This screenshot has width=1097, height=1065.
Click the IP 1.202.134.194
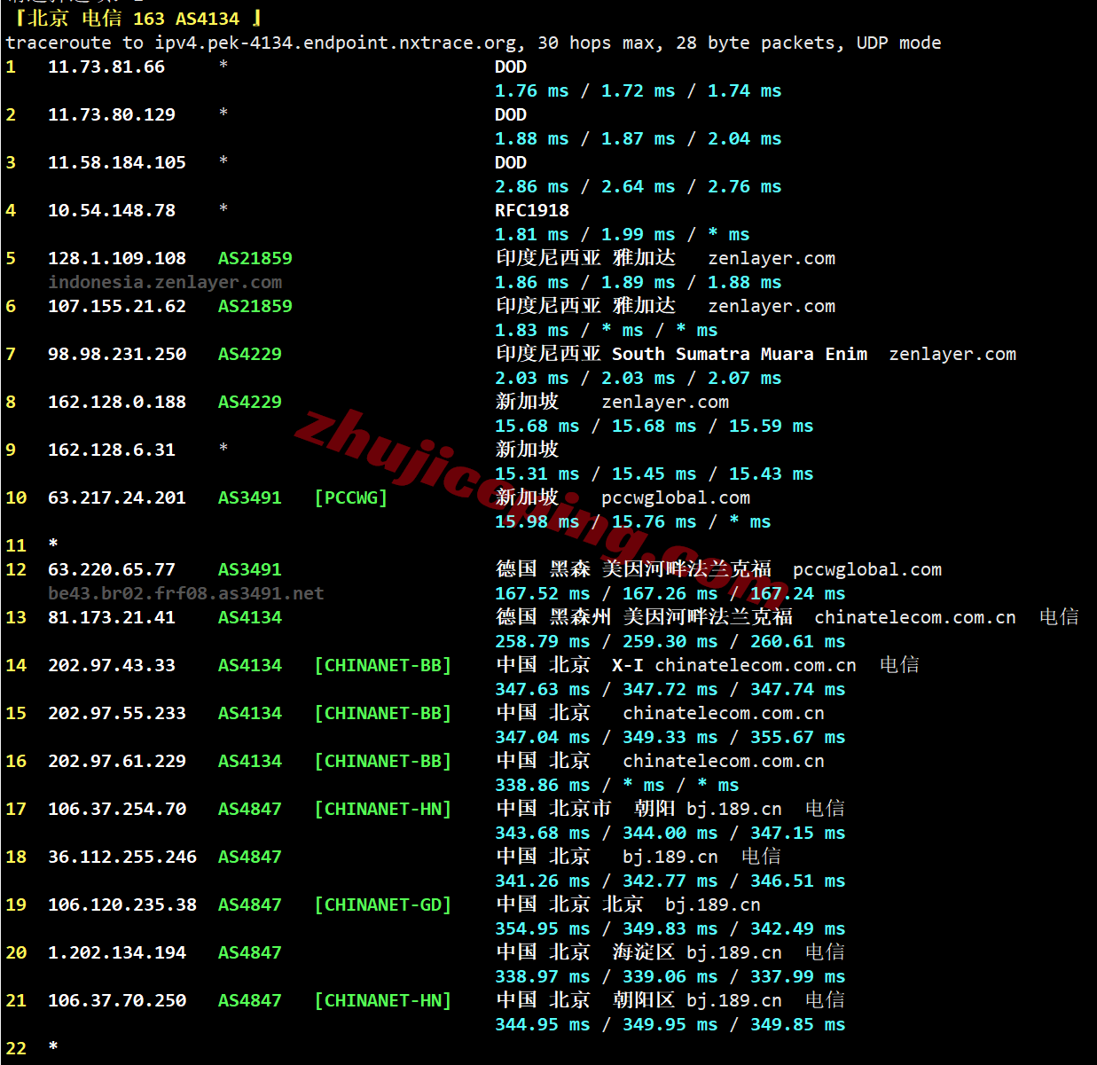(117, 952)
